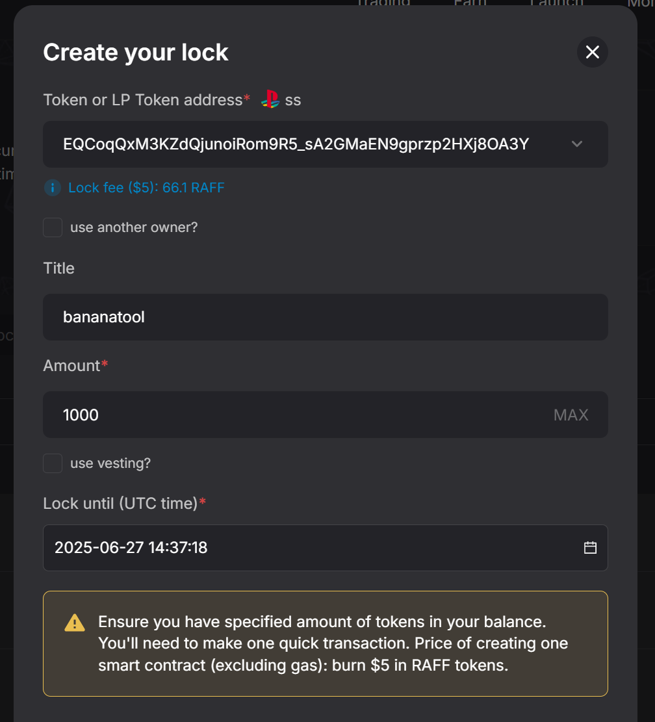Click the token logo beside ss
Viewport: 655px width, 722px height.
[270, 99]
